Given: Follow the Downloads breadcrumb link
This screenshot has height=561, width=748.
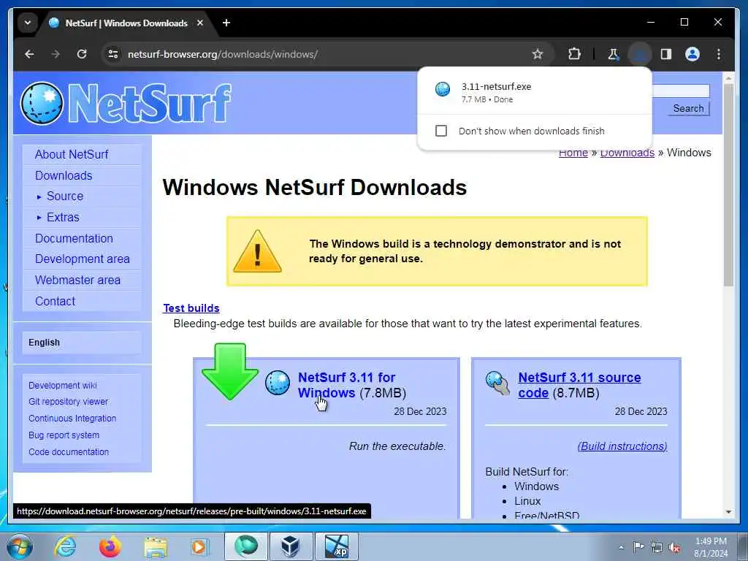Looking at the screenshot, I should pos(627,153).
